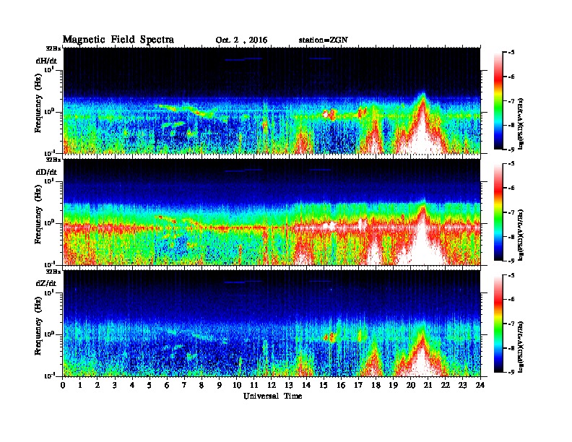Click hour tick label "6" on time axis
572x442 pixels.
coord(167,385)
